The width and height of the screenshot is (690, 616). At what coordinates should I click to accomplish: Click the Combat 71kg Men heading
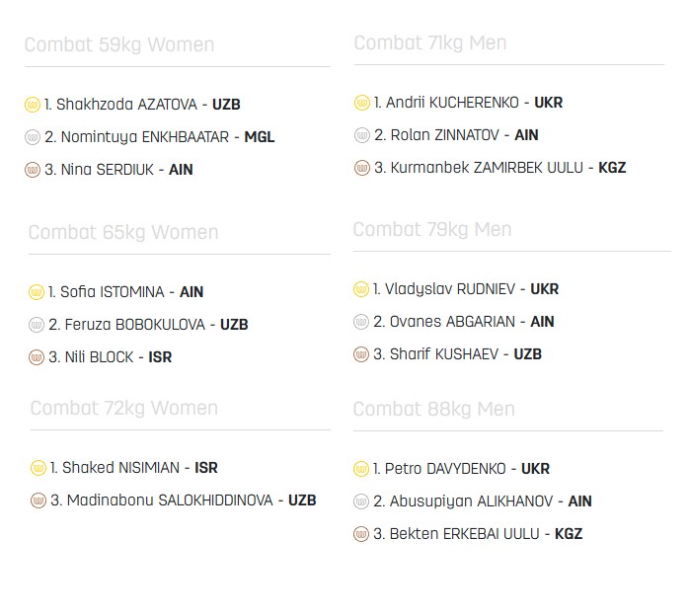(x=429, y=42)
